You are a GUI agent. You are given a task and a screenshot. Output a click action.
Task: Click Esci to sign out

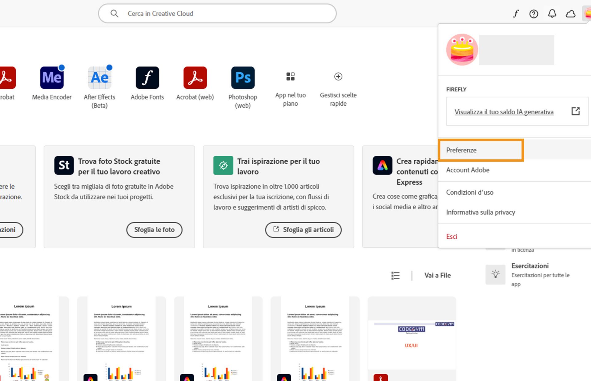click(452, 237)
